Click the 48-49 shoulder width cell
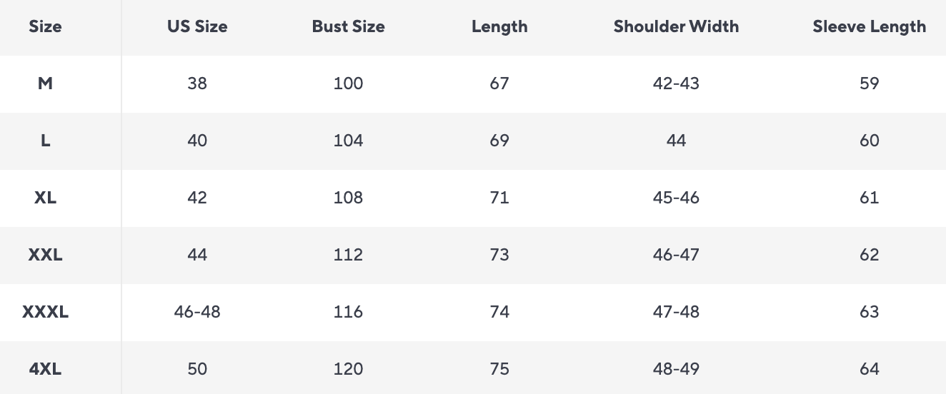The height and width of the screenshot is (394, 946). 676,369
